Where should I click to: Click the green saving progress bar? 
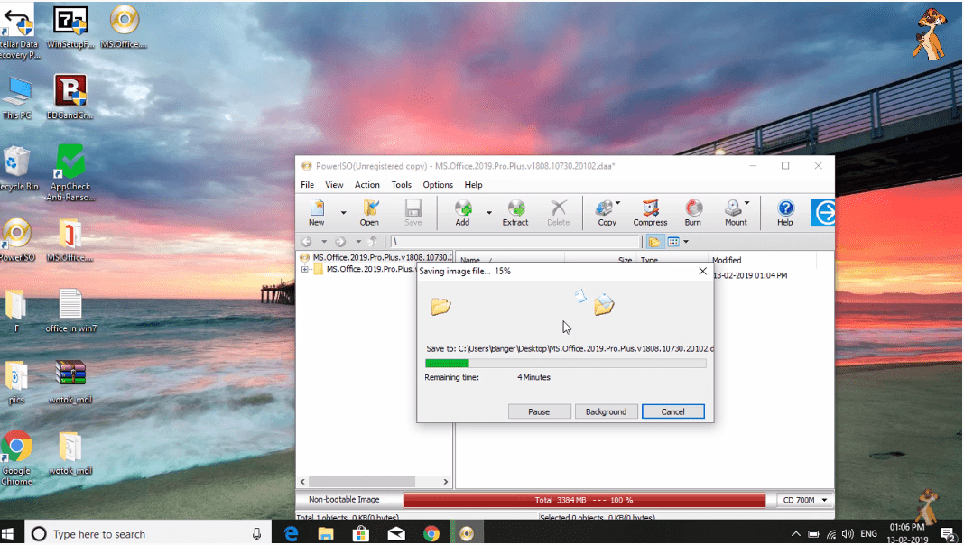(x=447, y=363)
